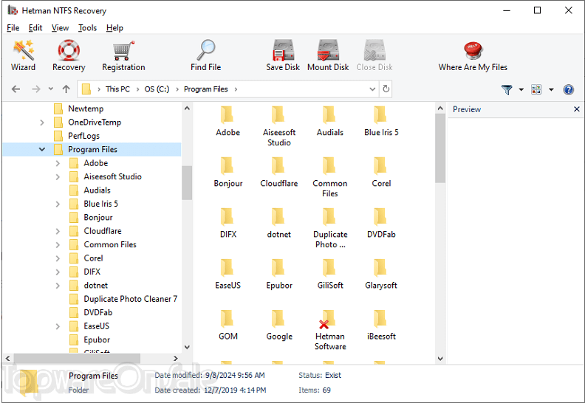
Task: Open the view mode dropdown arrow
Action: pyautogui.click(x=551, y=89)
